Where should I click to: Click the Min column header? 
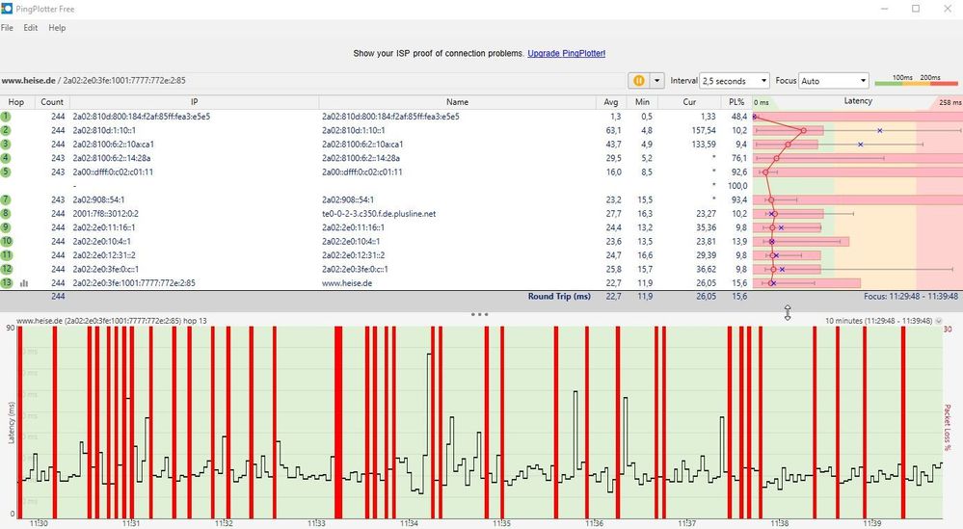(642, 102)
